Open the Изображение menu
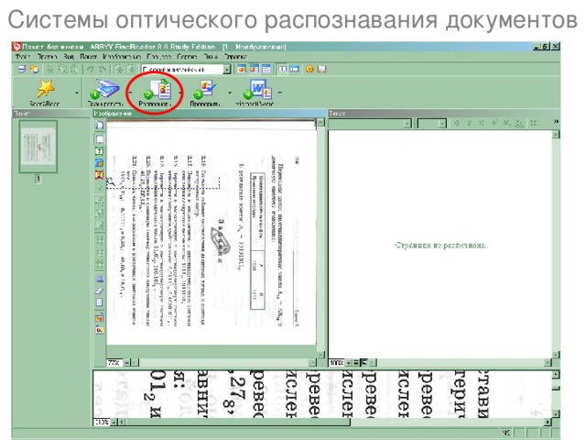This screenshot has width=586, height=440. [x=122, y=57]
